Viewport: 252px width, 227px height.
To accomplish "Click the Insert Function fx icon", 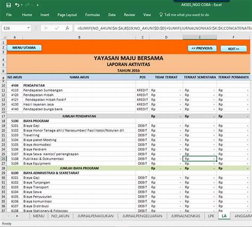I will [x=67, y=28].
